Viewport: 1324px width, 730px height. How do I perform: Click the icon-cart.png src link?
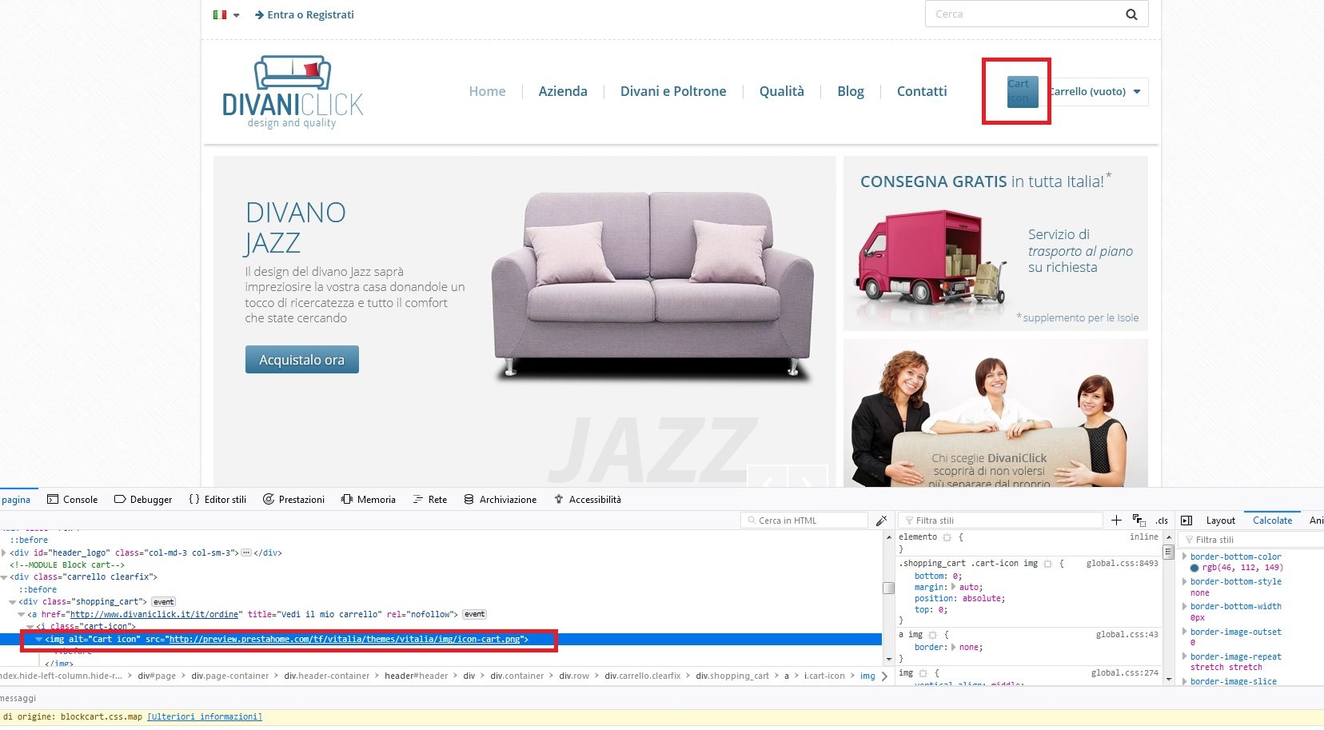pyautogui.click(x=345, y=640)
